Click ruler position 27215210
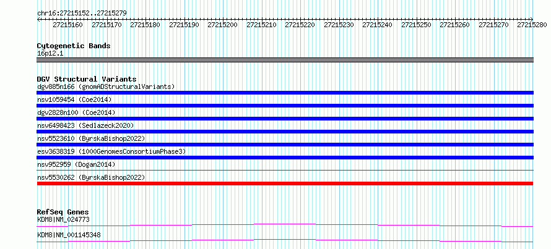The height and width of the screenshot is (249, 551). click(x=261, y=25)
